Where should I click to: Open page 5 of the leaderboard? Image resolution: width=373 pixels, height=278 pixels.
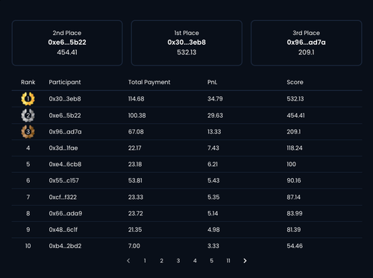pyautogui.click(x=212, y=261)
